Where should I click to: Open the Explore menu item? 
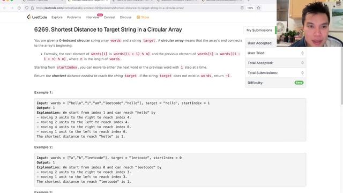57,17
